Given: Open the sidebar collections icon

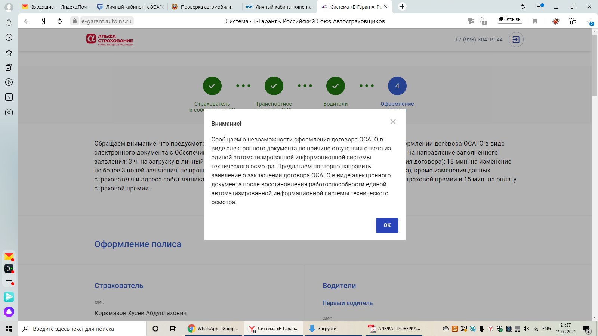Looking at the screenshot, I should (9, 67).
